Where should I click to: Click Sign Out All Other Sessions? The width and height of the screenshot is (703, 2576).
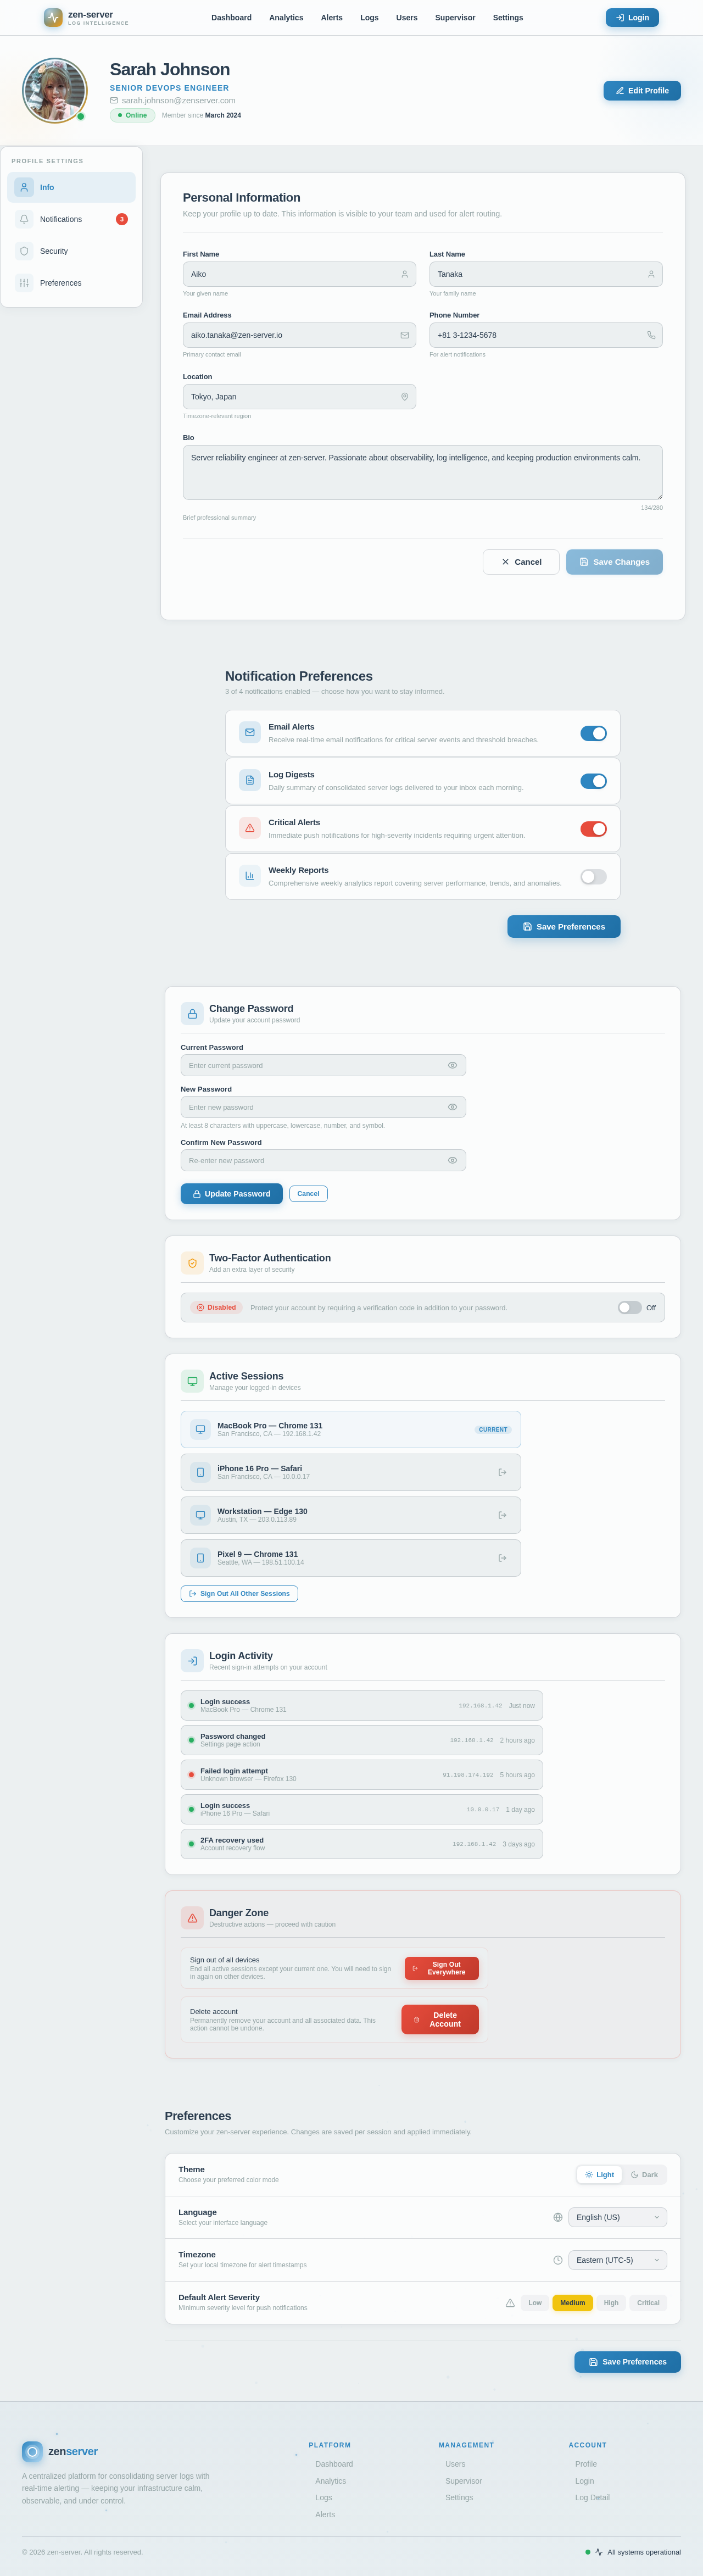point(239,1594)
